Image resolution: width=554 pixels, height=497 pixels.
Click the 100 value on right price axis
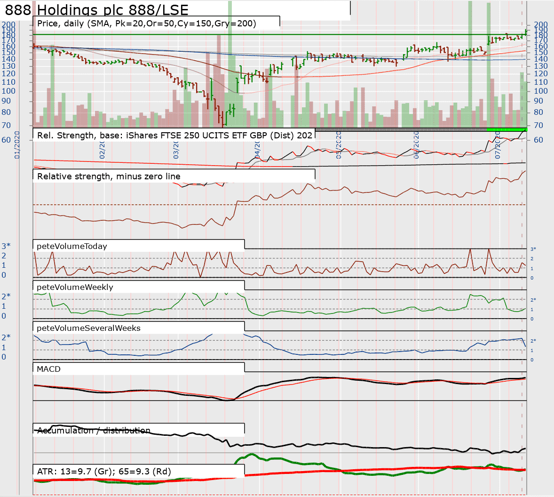540,91
